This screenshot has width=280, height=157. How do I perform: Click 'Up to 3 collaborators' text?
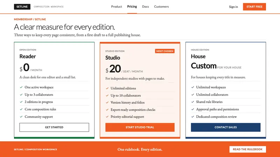tap(39, 95)
